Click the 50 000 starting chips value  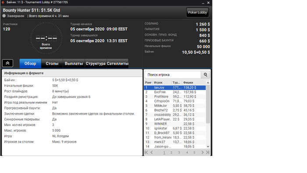[203, 47]
